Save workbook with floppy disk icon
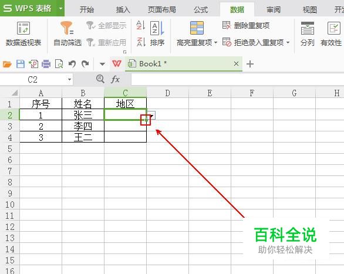344x274 pixels. click(21, 64)
